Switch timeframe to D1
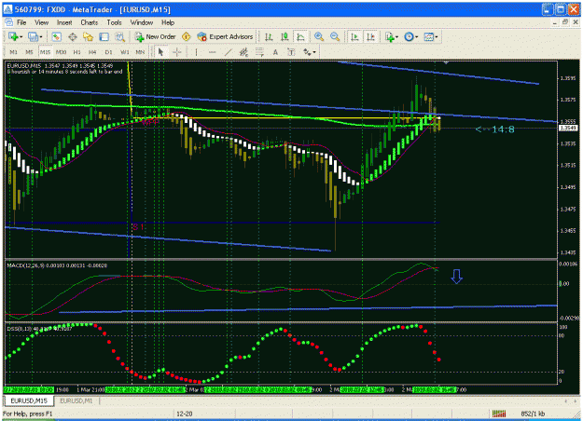 [x=108, y=52]
